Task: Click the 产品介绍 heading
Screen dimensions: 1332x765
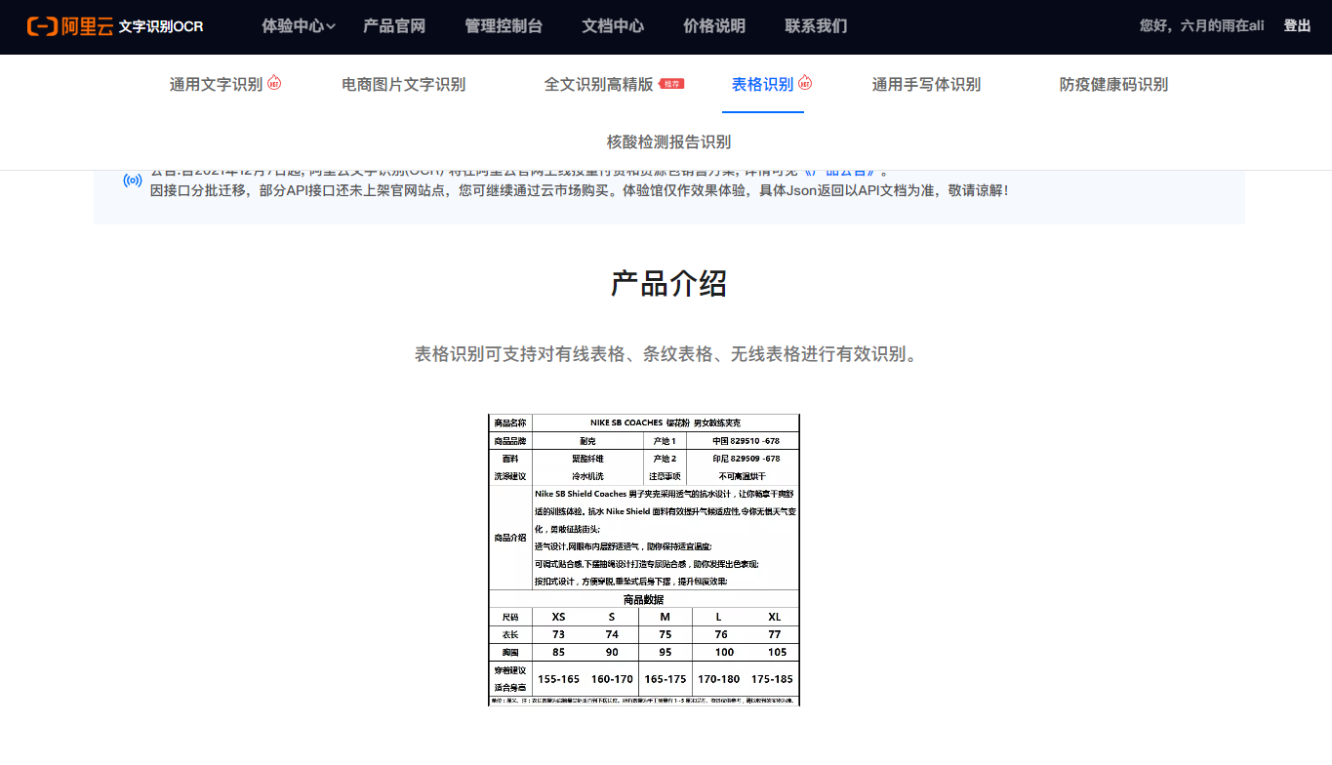Action: coord(668,284)
